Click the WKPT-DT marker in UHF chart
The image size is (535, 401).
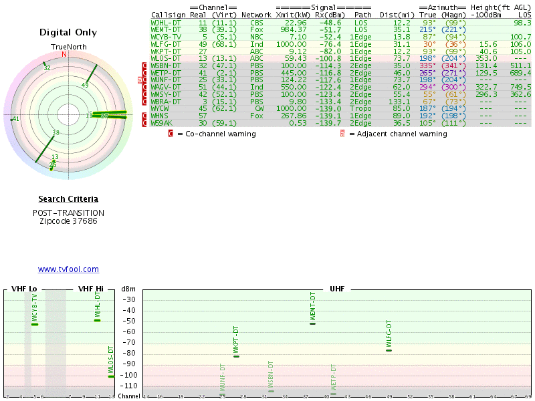click(236, 356)
